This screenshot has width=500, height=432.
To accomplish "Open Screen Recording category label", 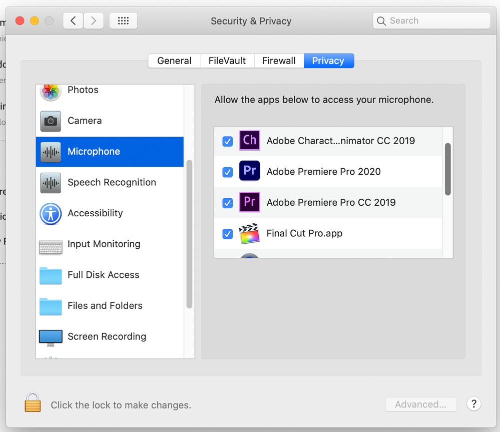I will click(107, 337).
